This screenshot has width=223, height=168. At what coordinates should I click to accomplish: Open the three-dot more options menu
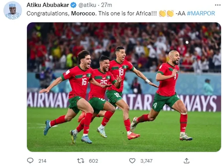pos(218,5)
